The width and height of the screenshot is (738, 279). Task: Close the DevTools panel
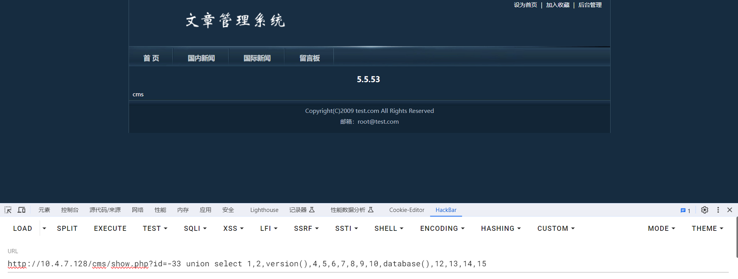(730, 210)
